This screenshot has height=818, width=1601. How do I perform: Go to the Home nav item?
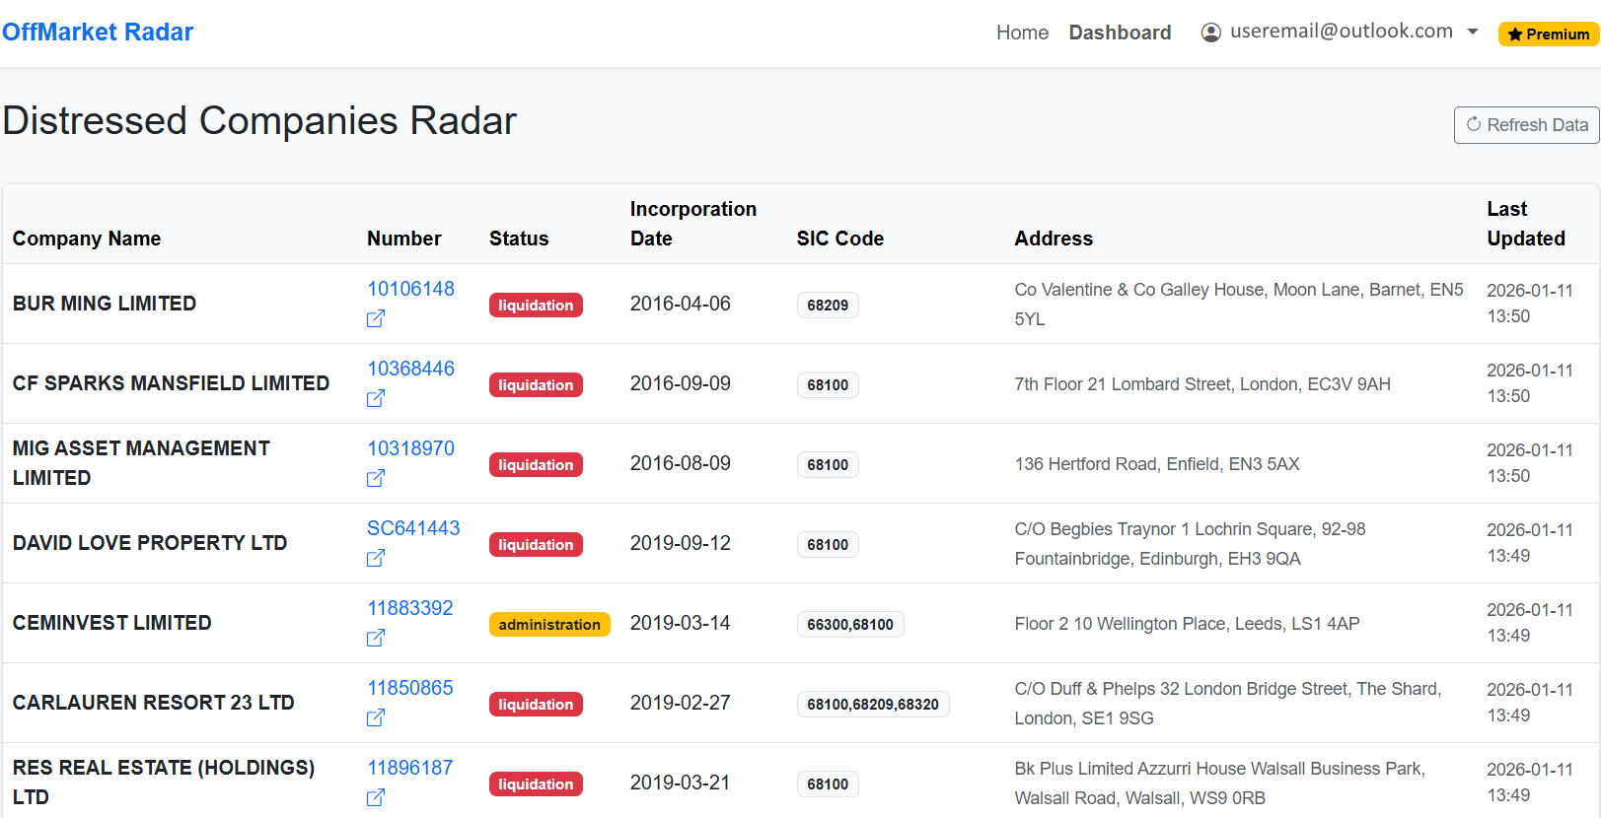(x=1022, y=33)
